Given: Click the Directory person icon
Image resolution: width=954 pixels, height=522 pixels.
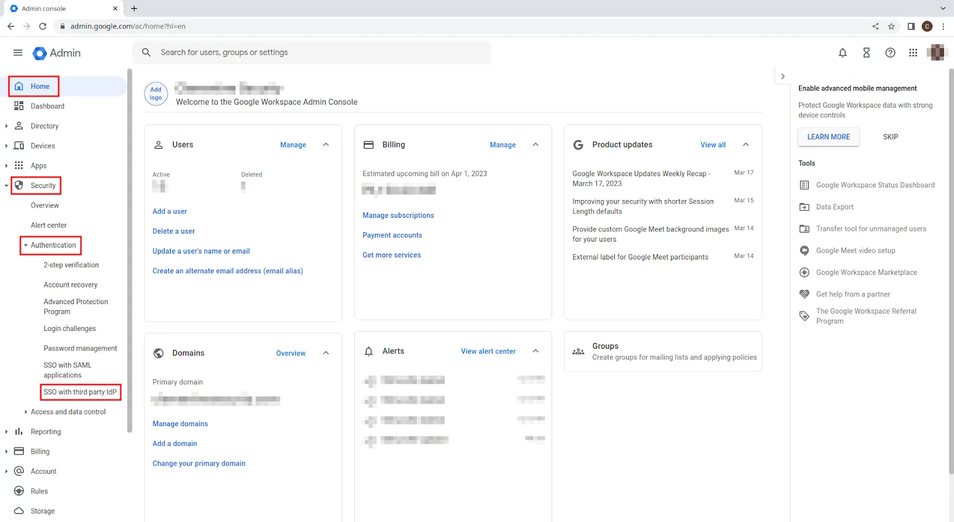Looking at the screenshot, I should coord(19,126).
